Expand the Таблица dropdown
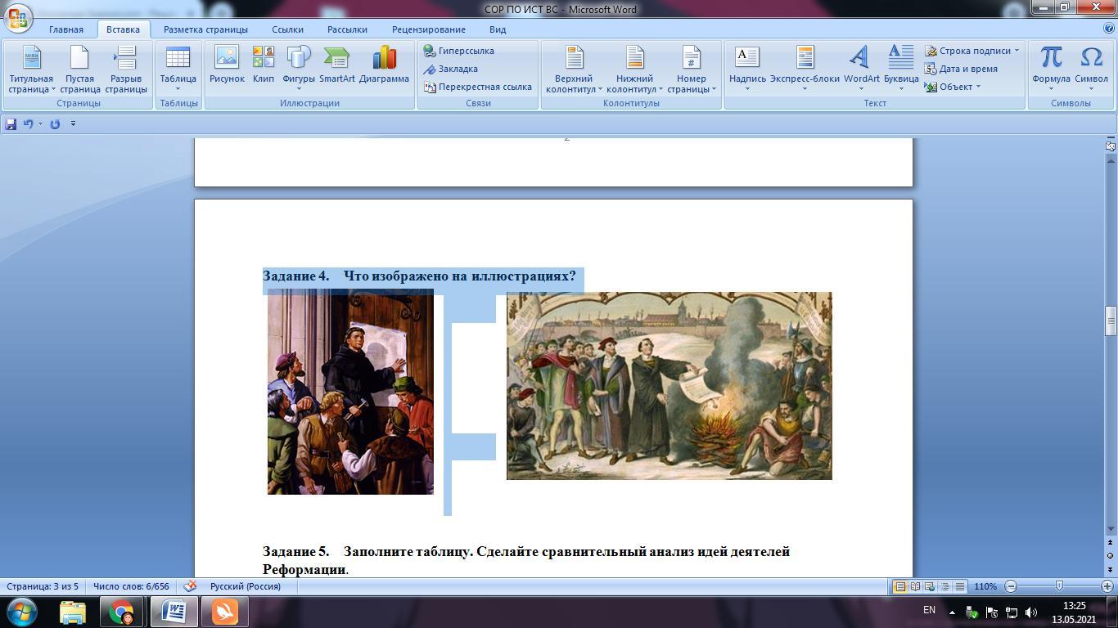The height and width of the screenshot is (628, 1118). point(178,69)
